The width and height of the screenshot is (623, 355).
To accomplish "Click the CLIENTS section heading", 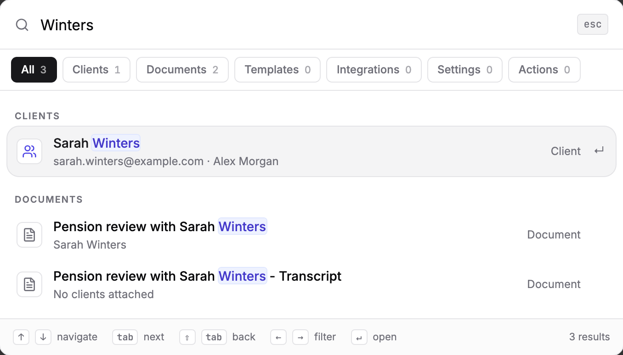I will (x=37, y=116).
